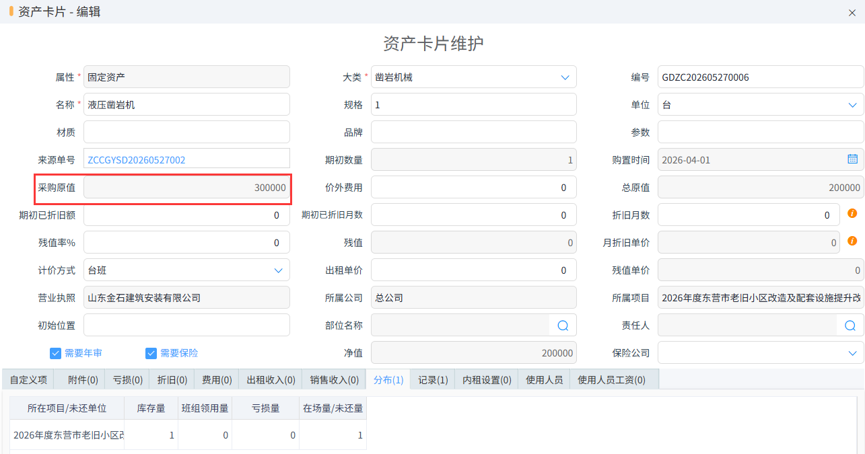Click the 总原值 field showing 200000
This screenshot has width=865, height=454.
click(761, 188)
